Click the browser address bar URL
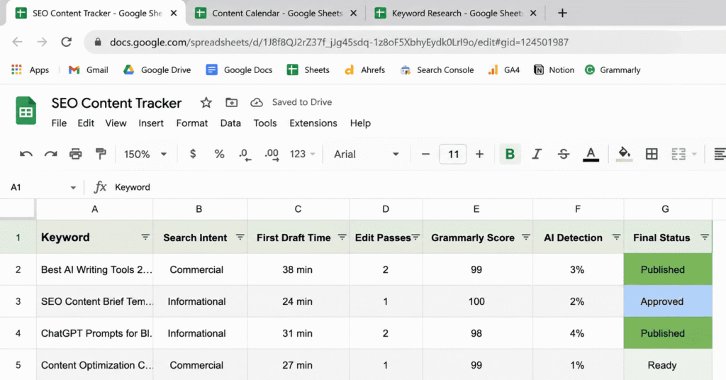Image resolution: width=726 pixels, height=380 pixels. coord(339,42)
